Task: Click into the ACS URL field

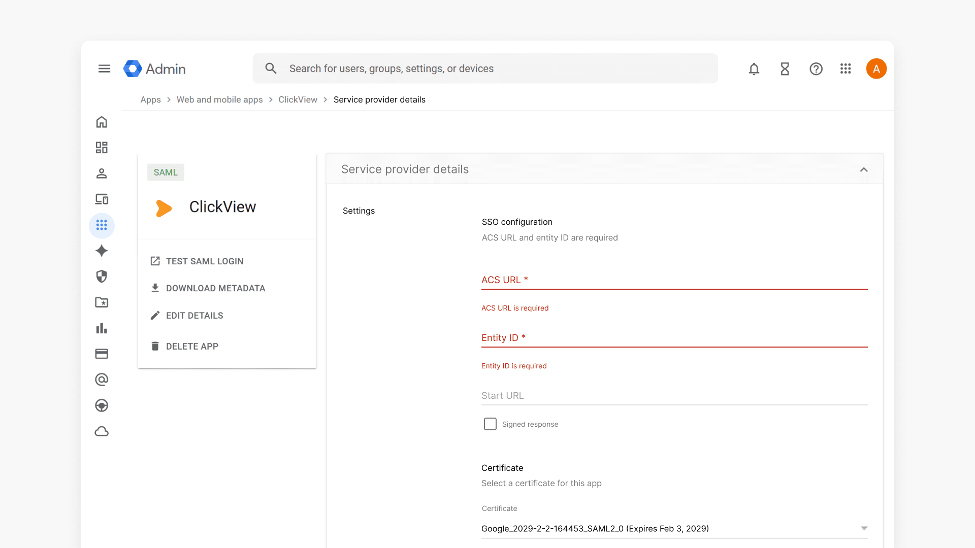Action: point(674,280)
